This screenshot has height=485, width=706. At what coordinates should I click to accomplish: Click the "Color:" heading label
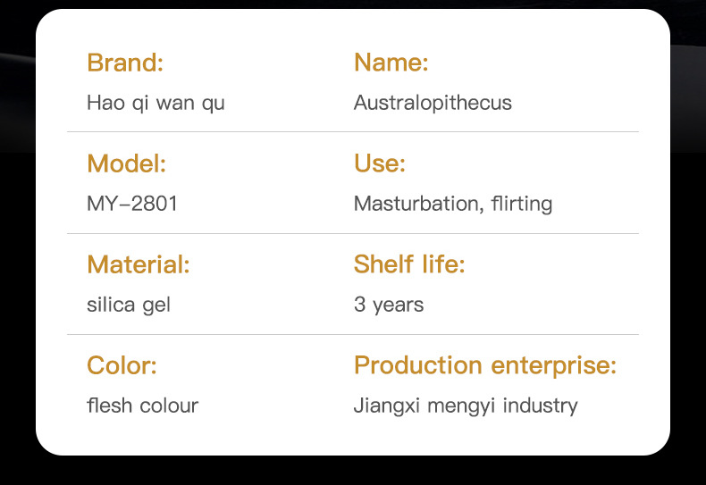pos(122,365)
